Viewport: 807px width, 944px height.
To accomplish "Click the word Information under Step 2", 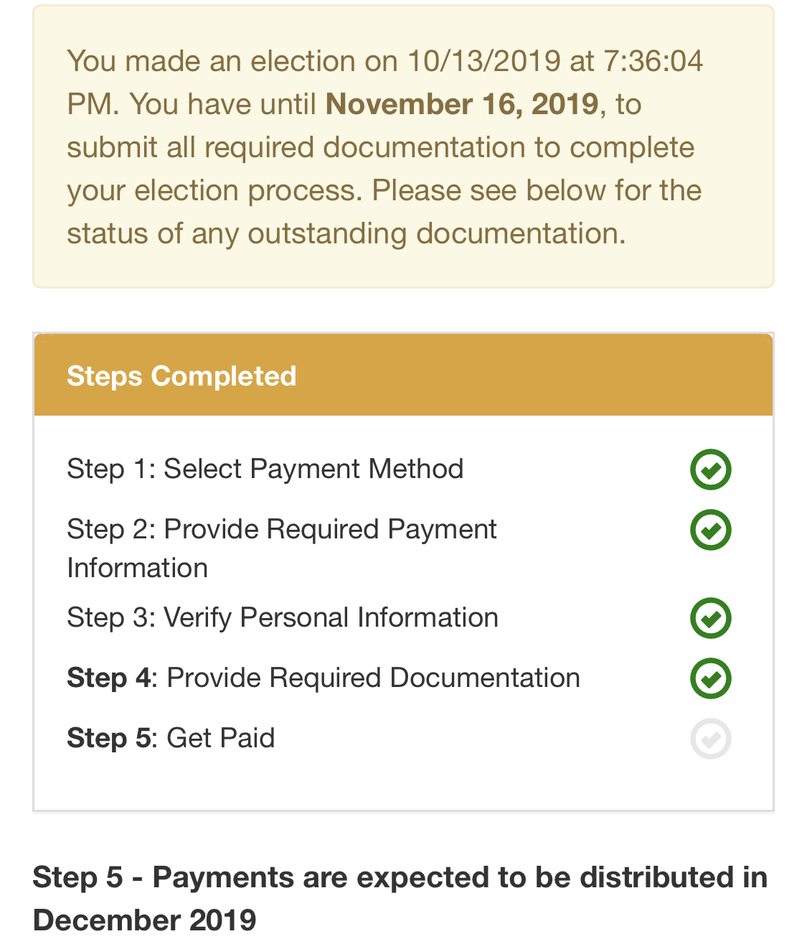I will click(138, 568).
